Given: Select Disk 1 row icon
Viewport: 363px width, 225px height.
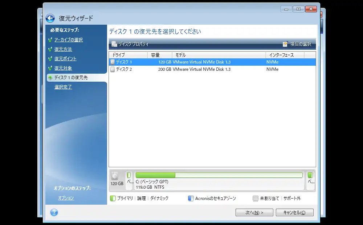Looking at the screenshot, I should coord(113,62).
